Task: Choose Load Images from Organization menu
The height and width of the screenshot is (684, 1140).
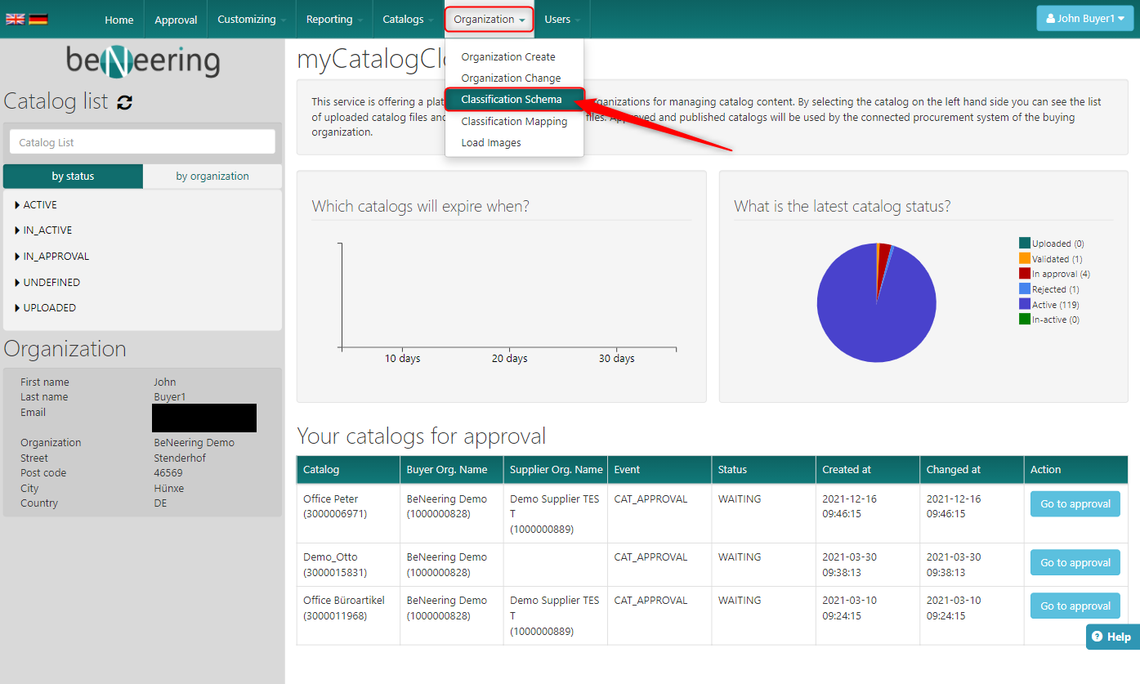Action: tap(490, 143)
